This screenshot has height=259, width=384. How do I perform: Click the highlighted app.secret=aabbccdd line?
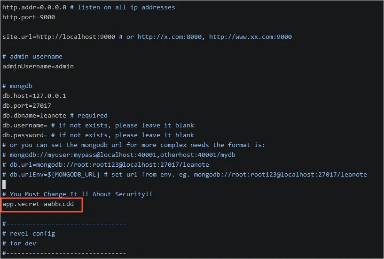pyautogui.click(x=38, y=204)
